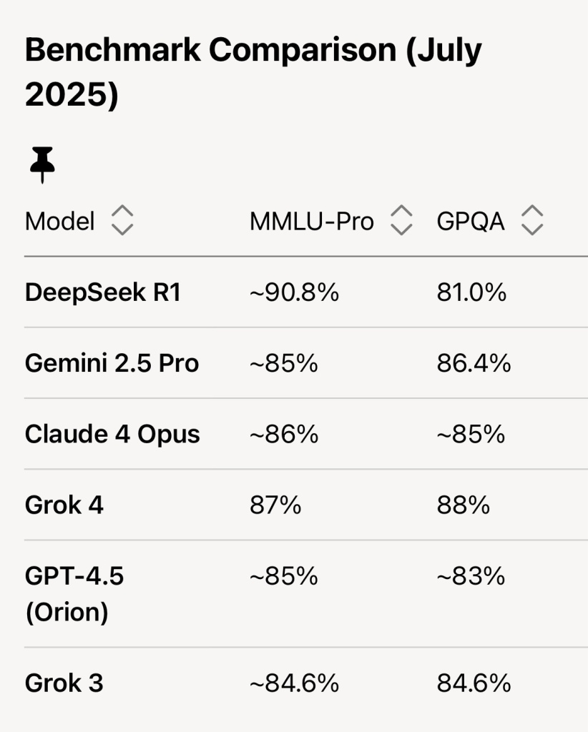Viewport: 588px width, 732px height.
Task: Toggle descending sort on the MMLU-Pro column
Action: (401, 229)
